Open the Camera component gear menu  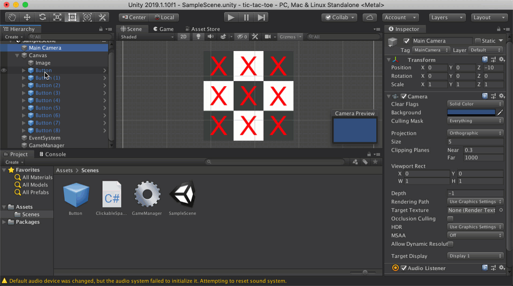pos(502,96)
